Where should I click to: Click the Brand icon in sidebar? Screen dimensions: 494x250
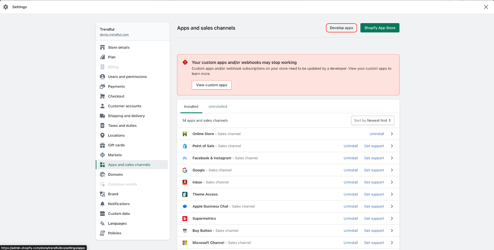point(103,194)
